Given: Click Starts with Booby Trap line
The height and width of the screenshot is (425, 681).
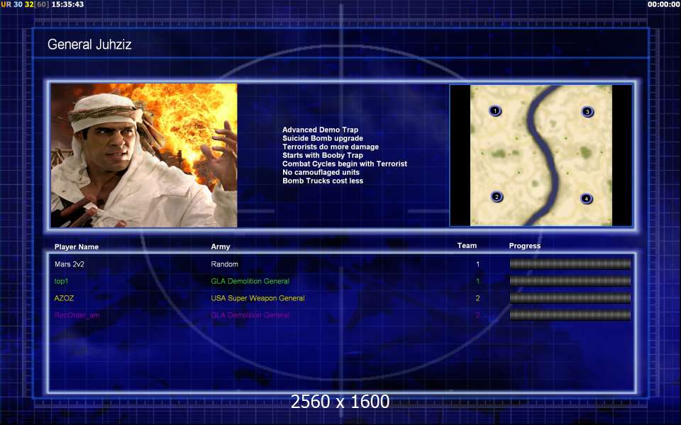Looking at the screenshot, I should pyautogui.click(x=323, y=155).
